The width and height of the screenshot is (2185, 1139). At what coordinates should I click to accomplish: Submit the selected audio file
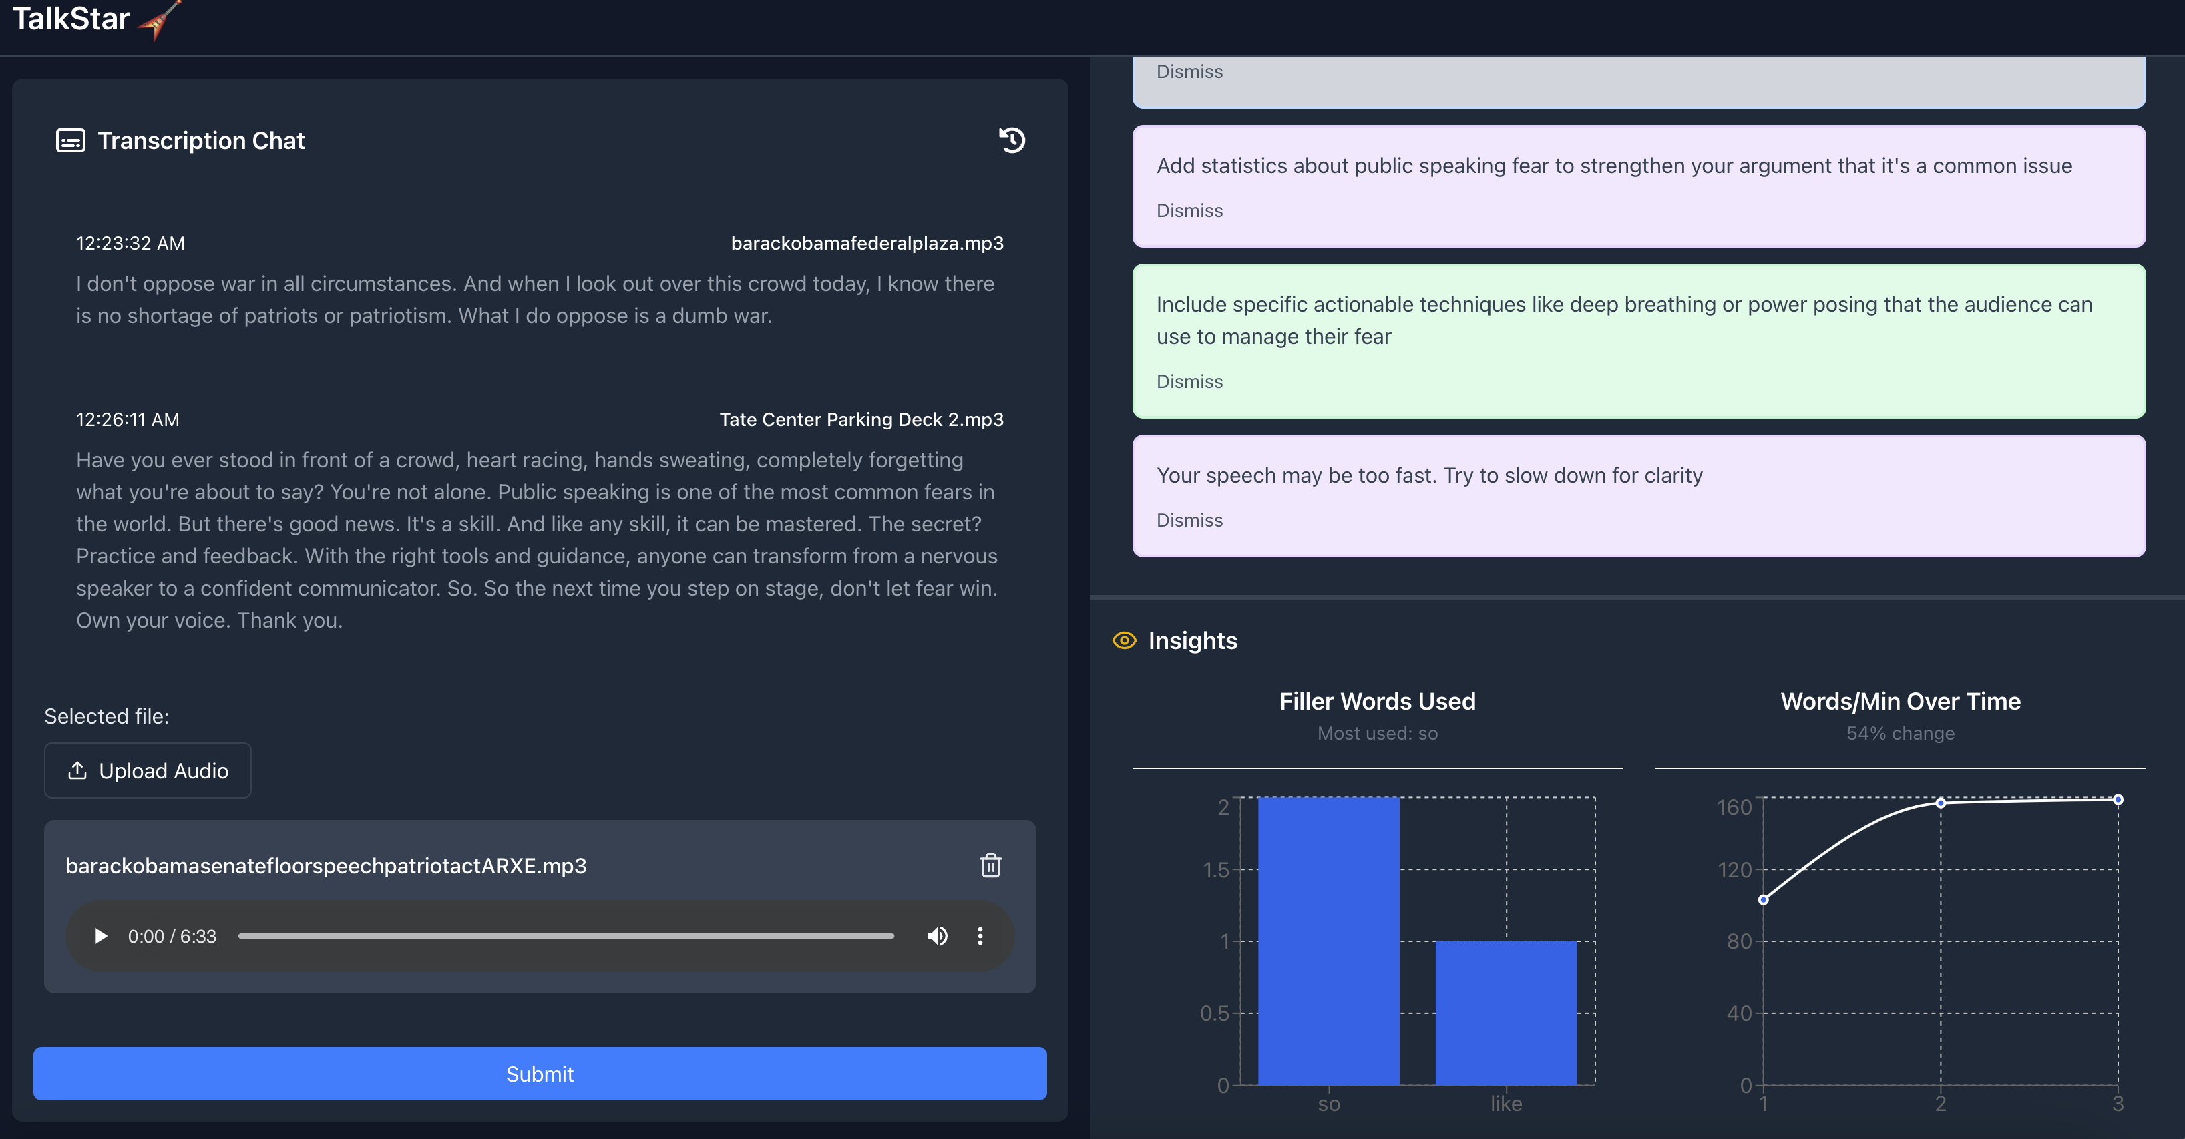(540, 1074)
